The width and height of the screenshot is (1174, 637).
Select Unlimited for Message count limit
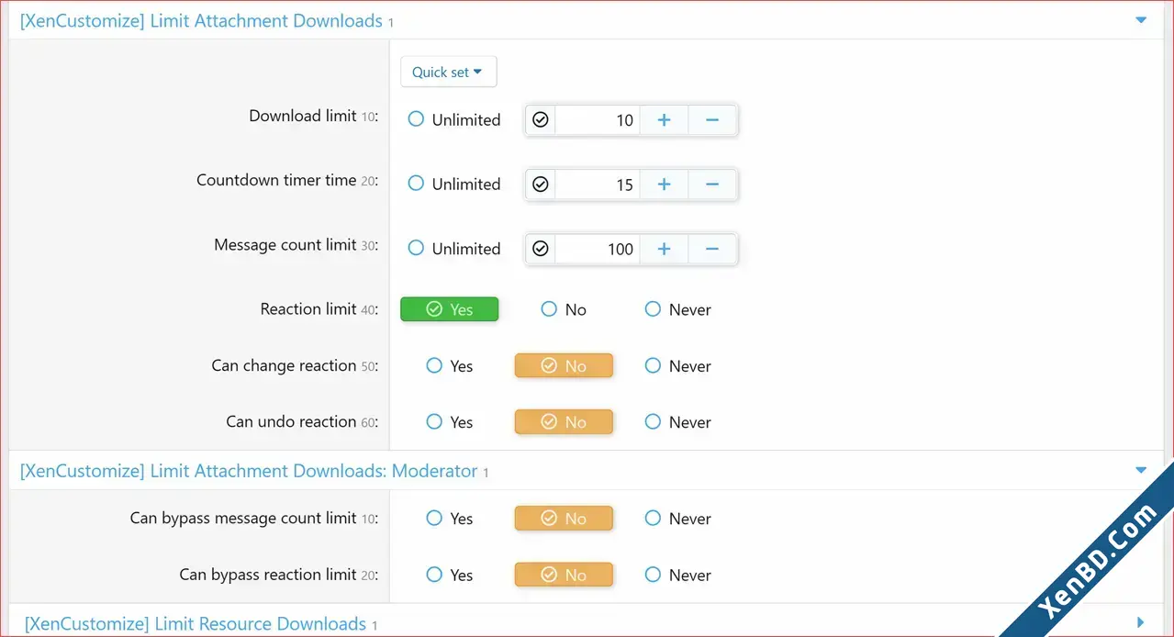[454, 249]
